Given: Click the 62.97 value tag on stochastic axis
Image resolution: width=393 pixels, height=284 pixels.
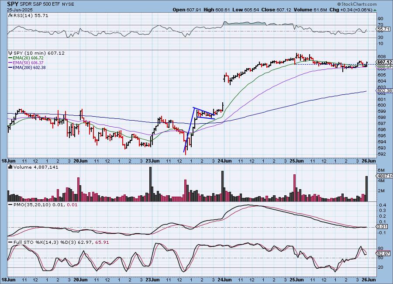Looking at the screenshot, I should (x=383, y=254).
